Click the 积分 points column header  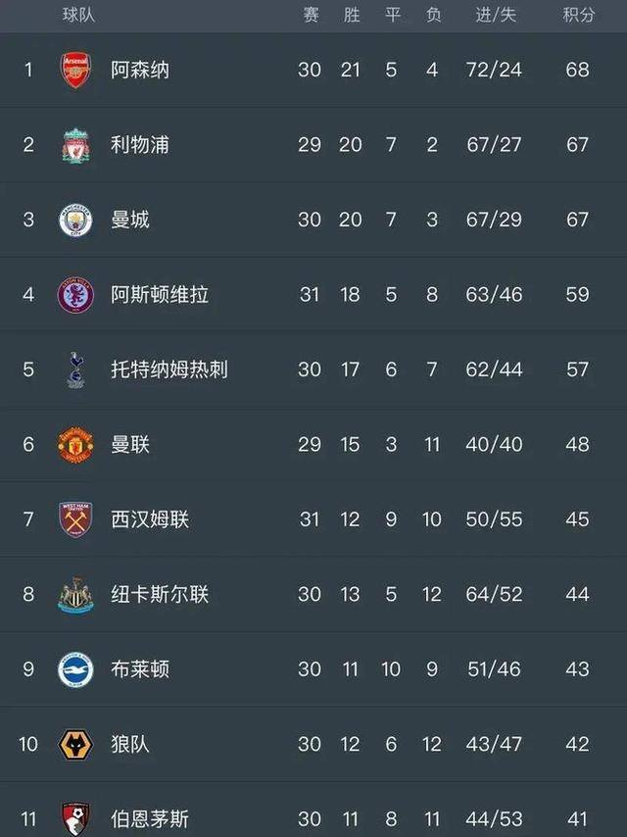(x=578, y=15)
